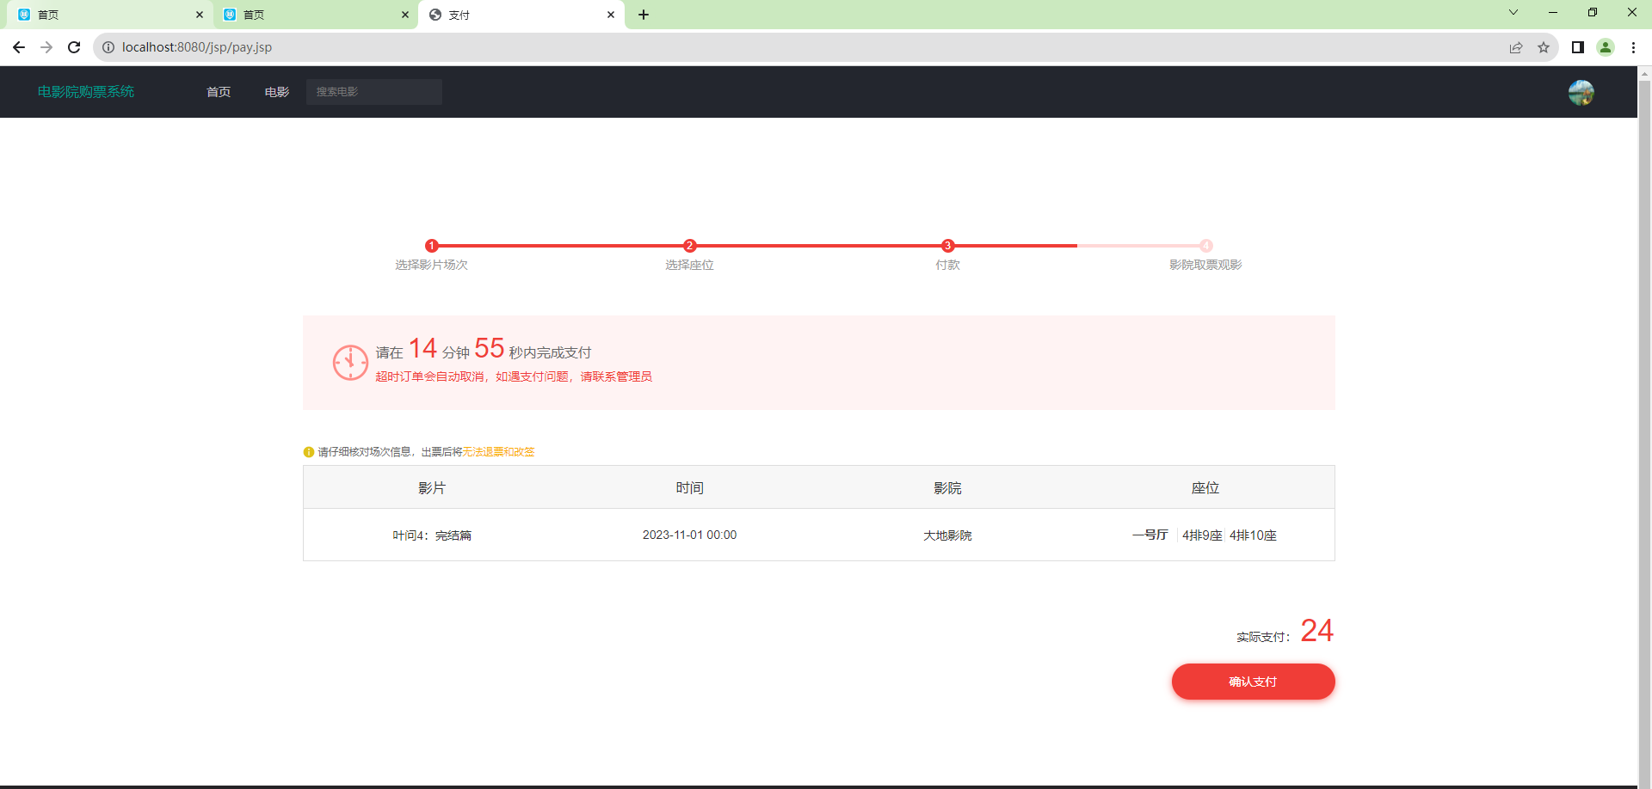
Task: Click the yellow info icon before 请仔细核对
Action: click(309, 452)
